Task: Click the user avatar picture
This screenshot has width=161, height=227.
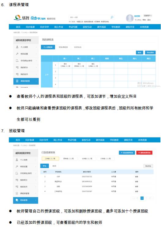Action: click(129, 18)
